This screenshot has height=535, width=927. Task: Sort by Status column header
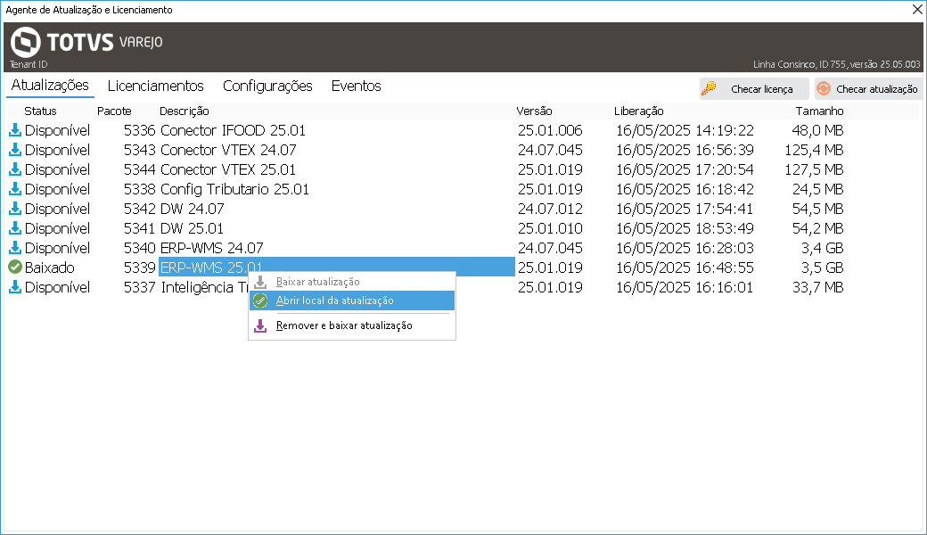[x=40, y=111]
